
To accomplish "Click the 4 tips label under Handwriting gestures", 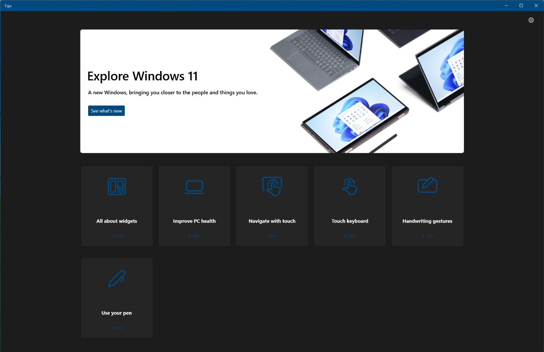I will [x=427, y=235].
